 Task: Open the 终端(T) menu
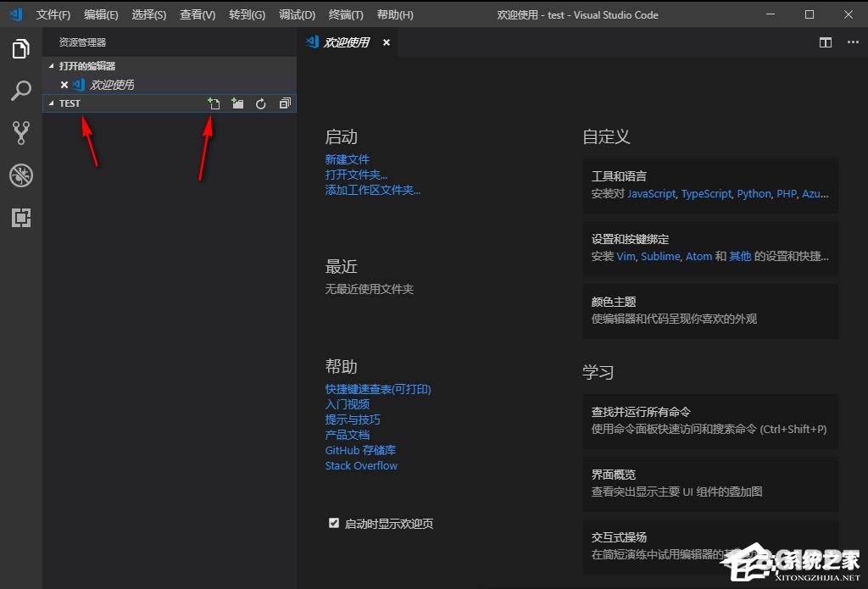click(x=346, y=15)
